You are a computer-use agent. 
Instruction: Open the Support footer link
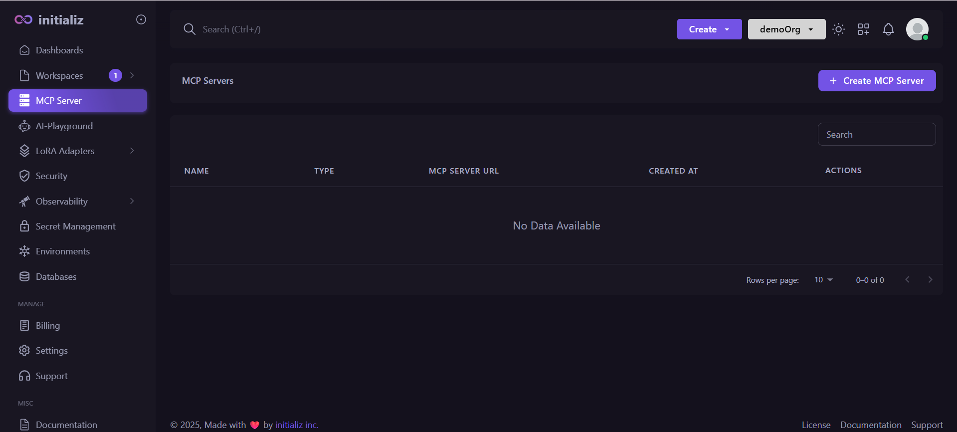pos(927,425)
